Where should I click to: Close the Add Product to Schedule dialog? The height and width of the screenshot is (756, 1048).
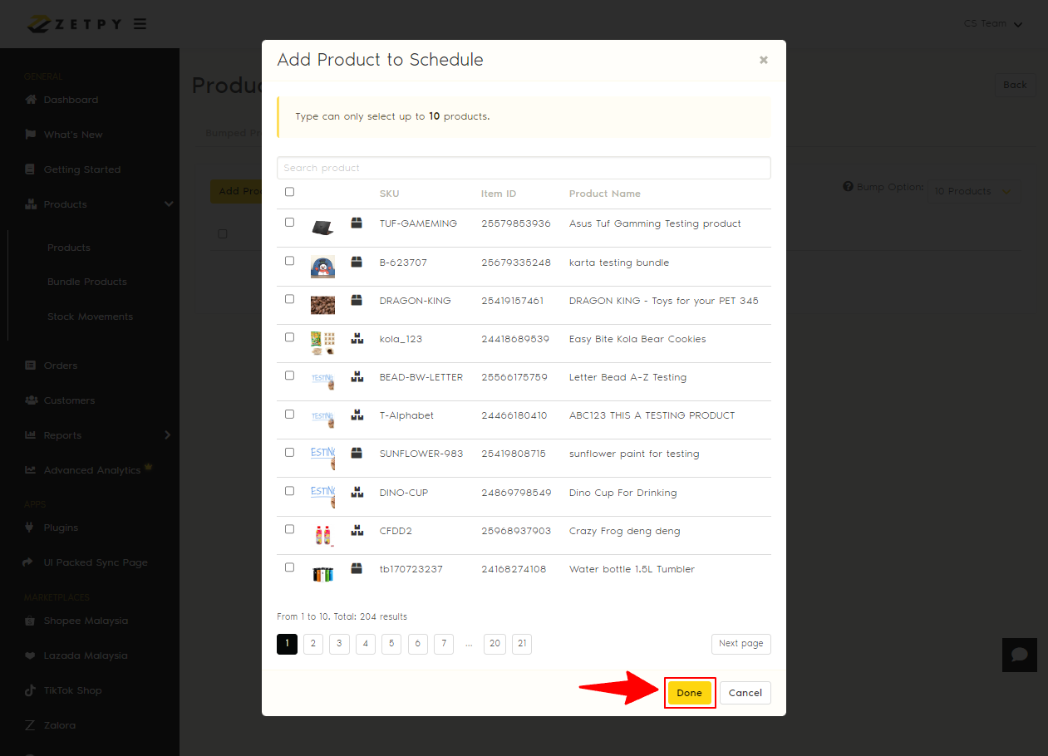click(764, 60)
